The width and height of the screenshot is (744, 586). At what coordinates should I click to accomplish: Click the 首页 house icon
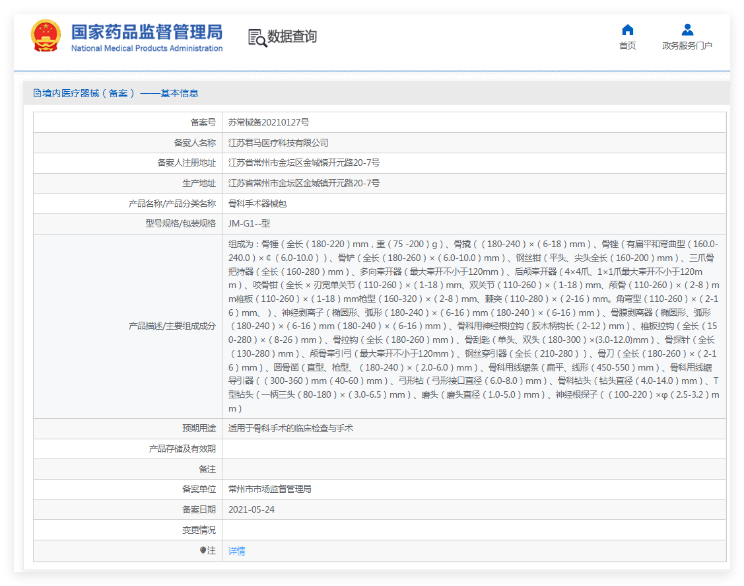tap(628, 30)
